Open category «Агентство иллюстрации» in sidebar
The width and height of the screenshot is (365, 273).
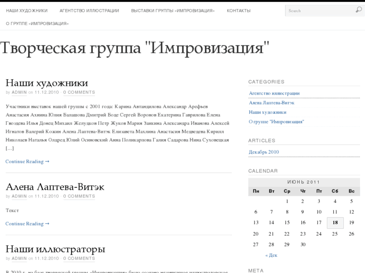[x=274, y=93]
